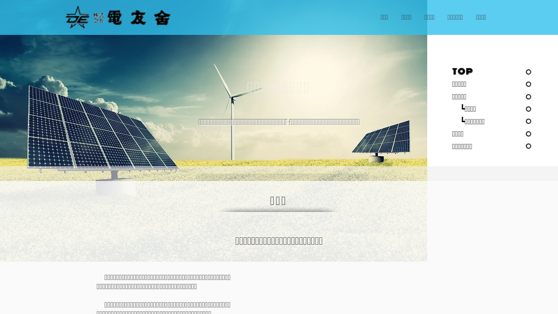The image size is (558, 314).
Task: Click the third circle in the side menu
Action: [528, 97]
